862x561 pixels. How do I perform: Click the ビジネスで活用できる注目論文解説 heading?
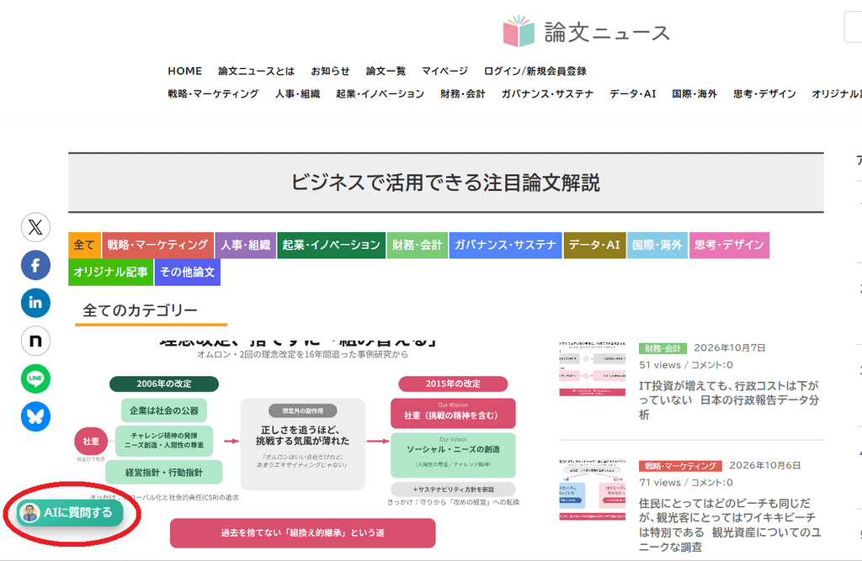445,183
